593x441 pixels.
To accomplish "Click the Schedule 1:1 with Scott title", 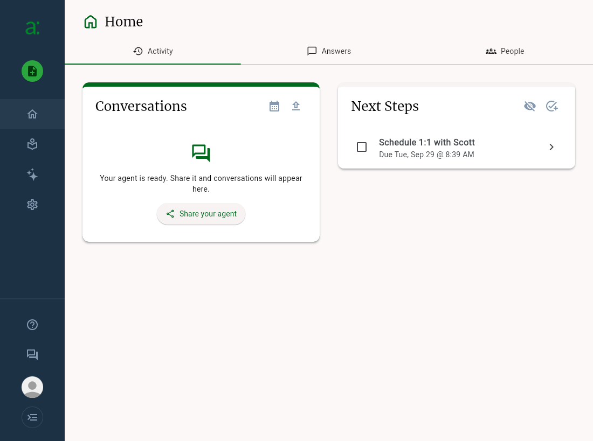I will point(426,143).
